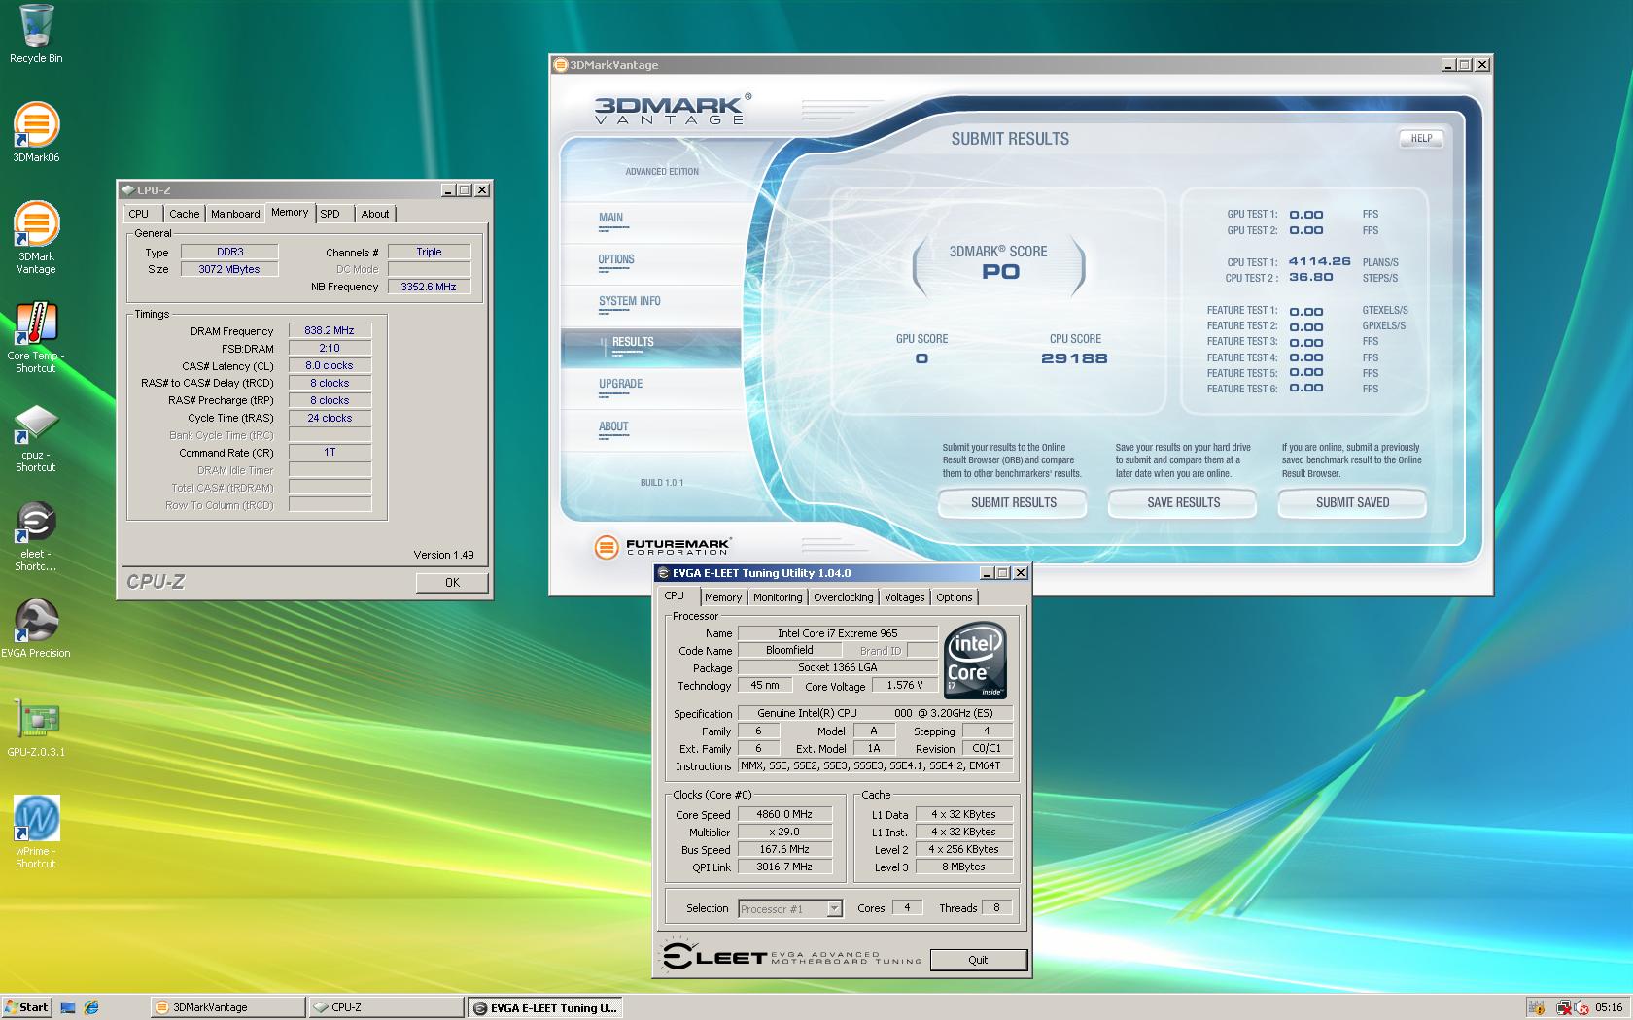Open CPU tab in E-LEET utility
1633x1020 pixels.
click(675, 596)
